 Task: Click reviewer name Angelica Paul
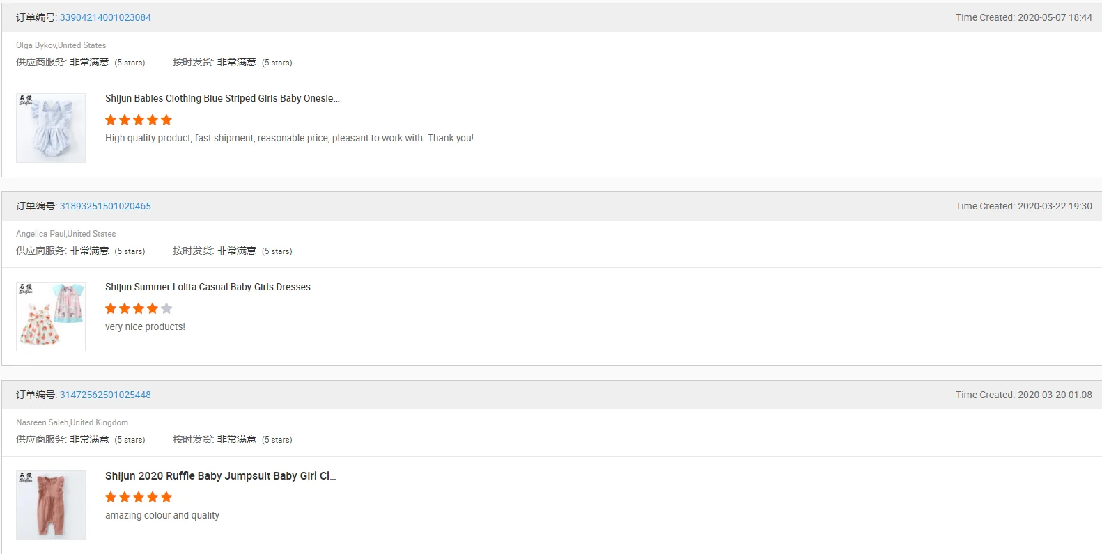click(x=40, y=234)
